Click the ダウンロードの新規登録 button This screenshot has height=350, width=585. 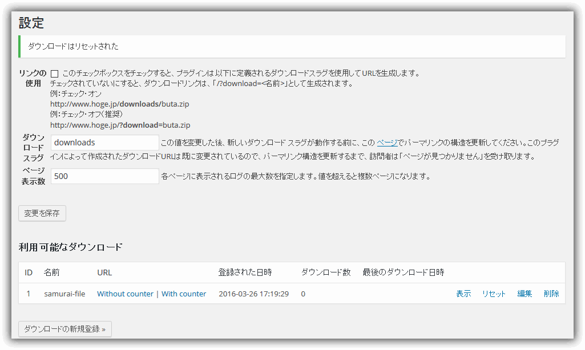[x=65, y=329]
